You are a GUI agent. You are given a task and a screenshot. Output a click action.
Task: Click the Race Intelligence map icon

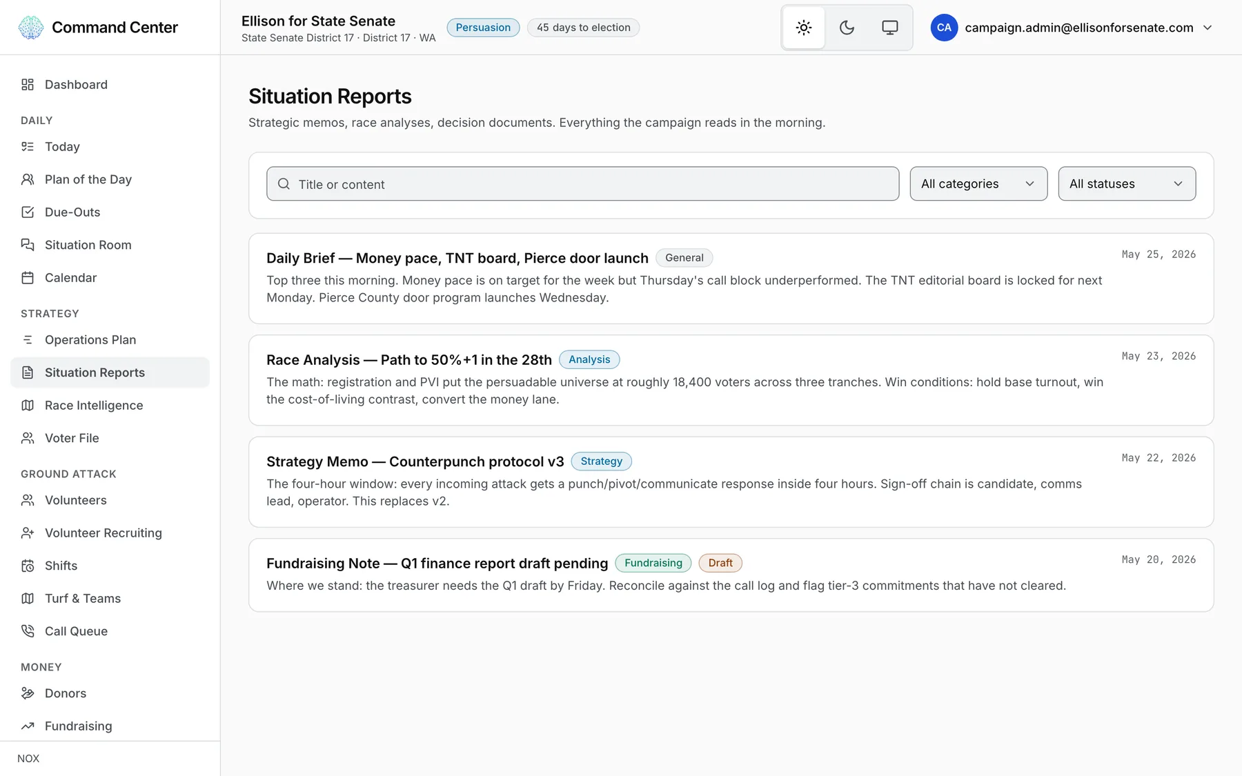[x=28, y=406]
